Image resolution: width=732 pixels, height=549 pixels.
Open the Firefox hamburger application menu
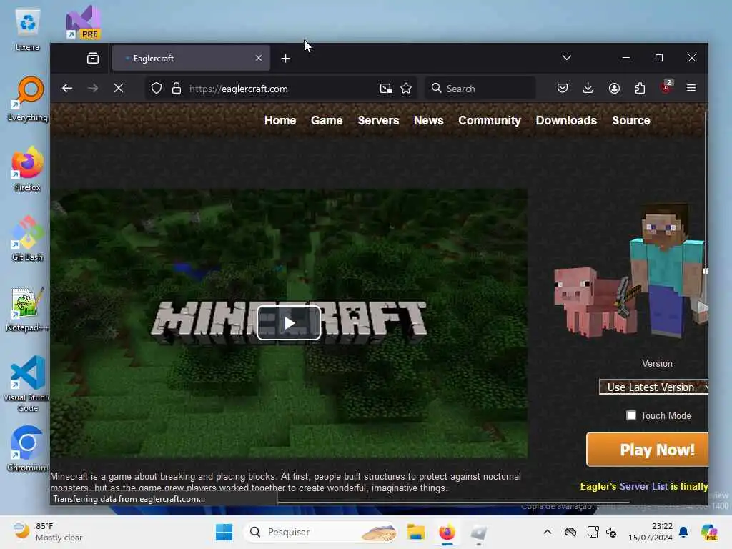pos(691,88)
